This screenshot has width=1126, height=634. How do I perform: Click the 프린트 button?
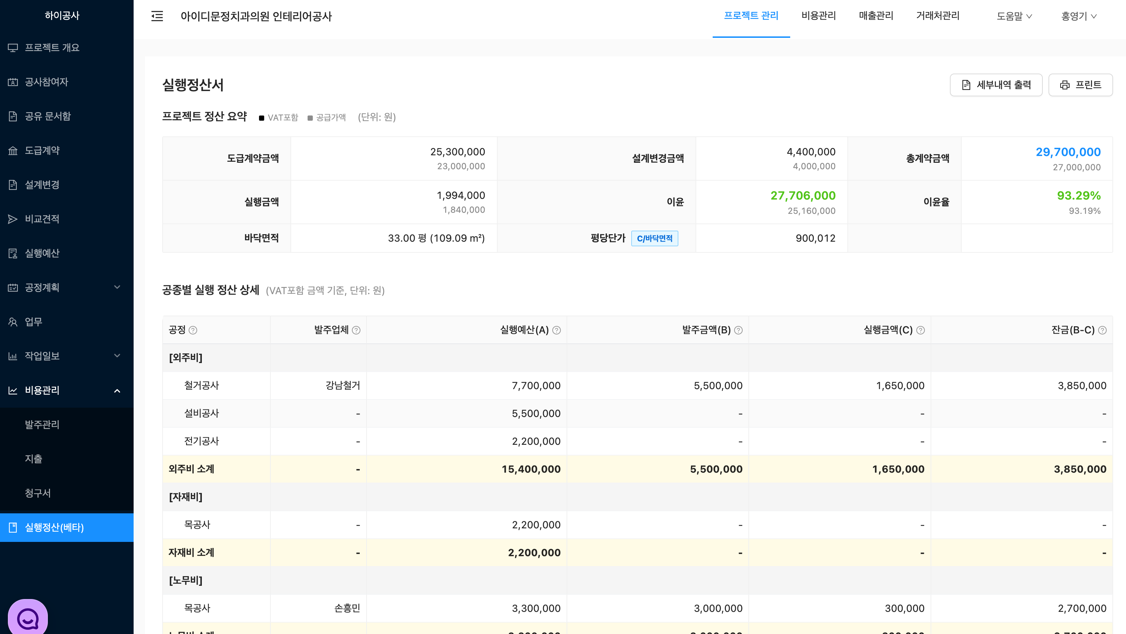[x=1080, y=85]
